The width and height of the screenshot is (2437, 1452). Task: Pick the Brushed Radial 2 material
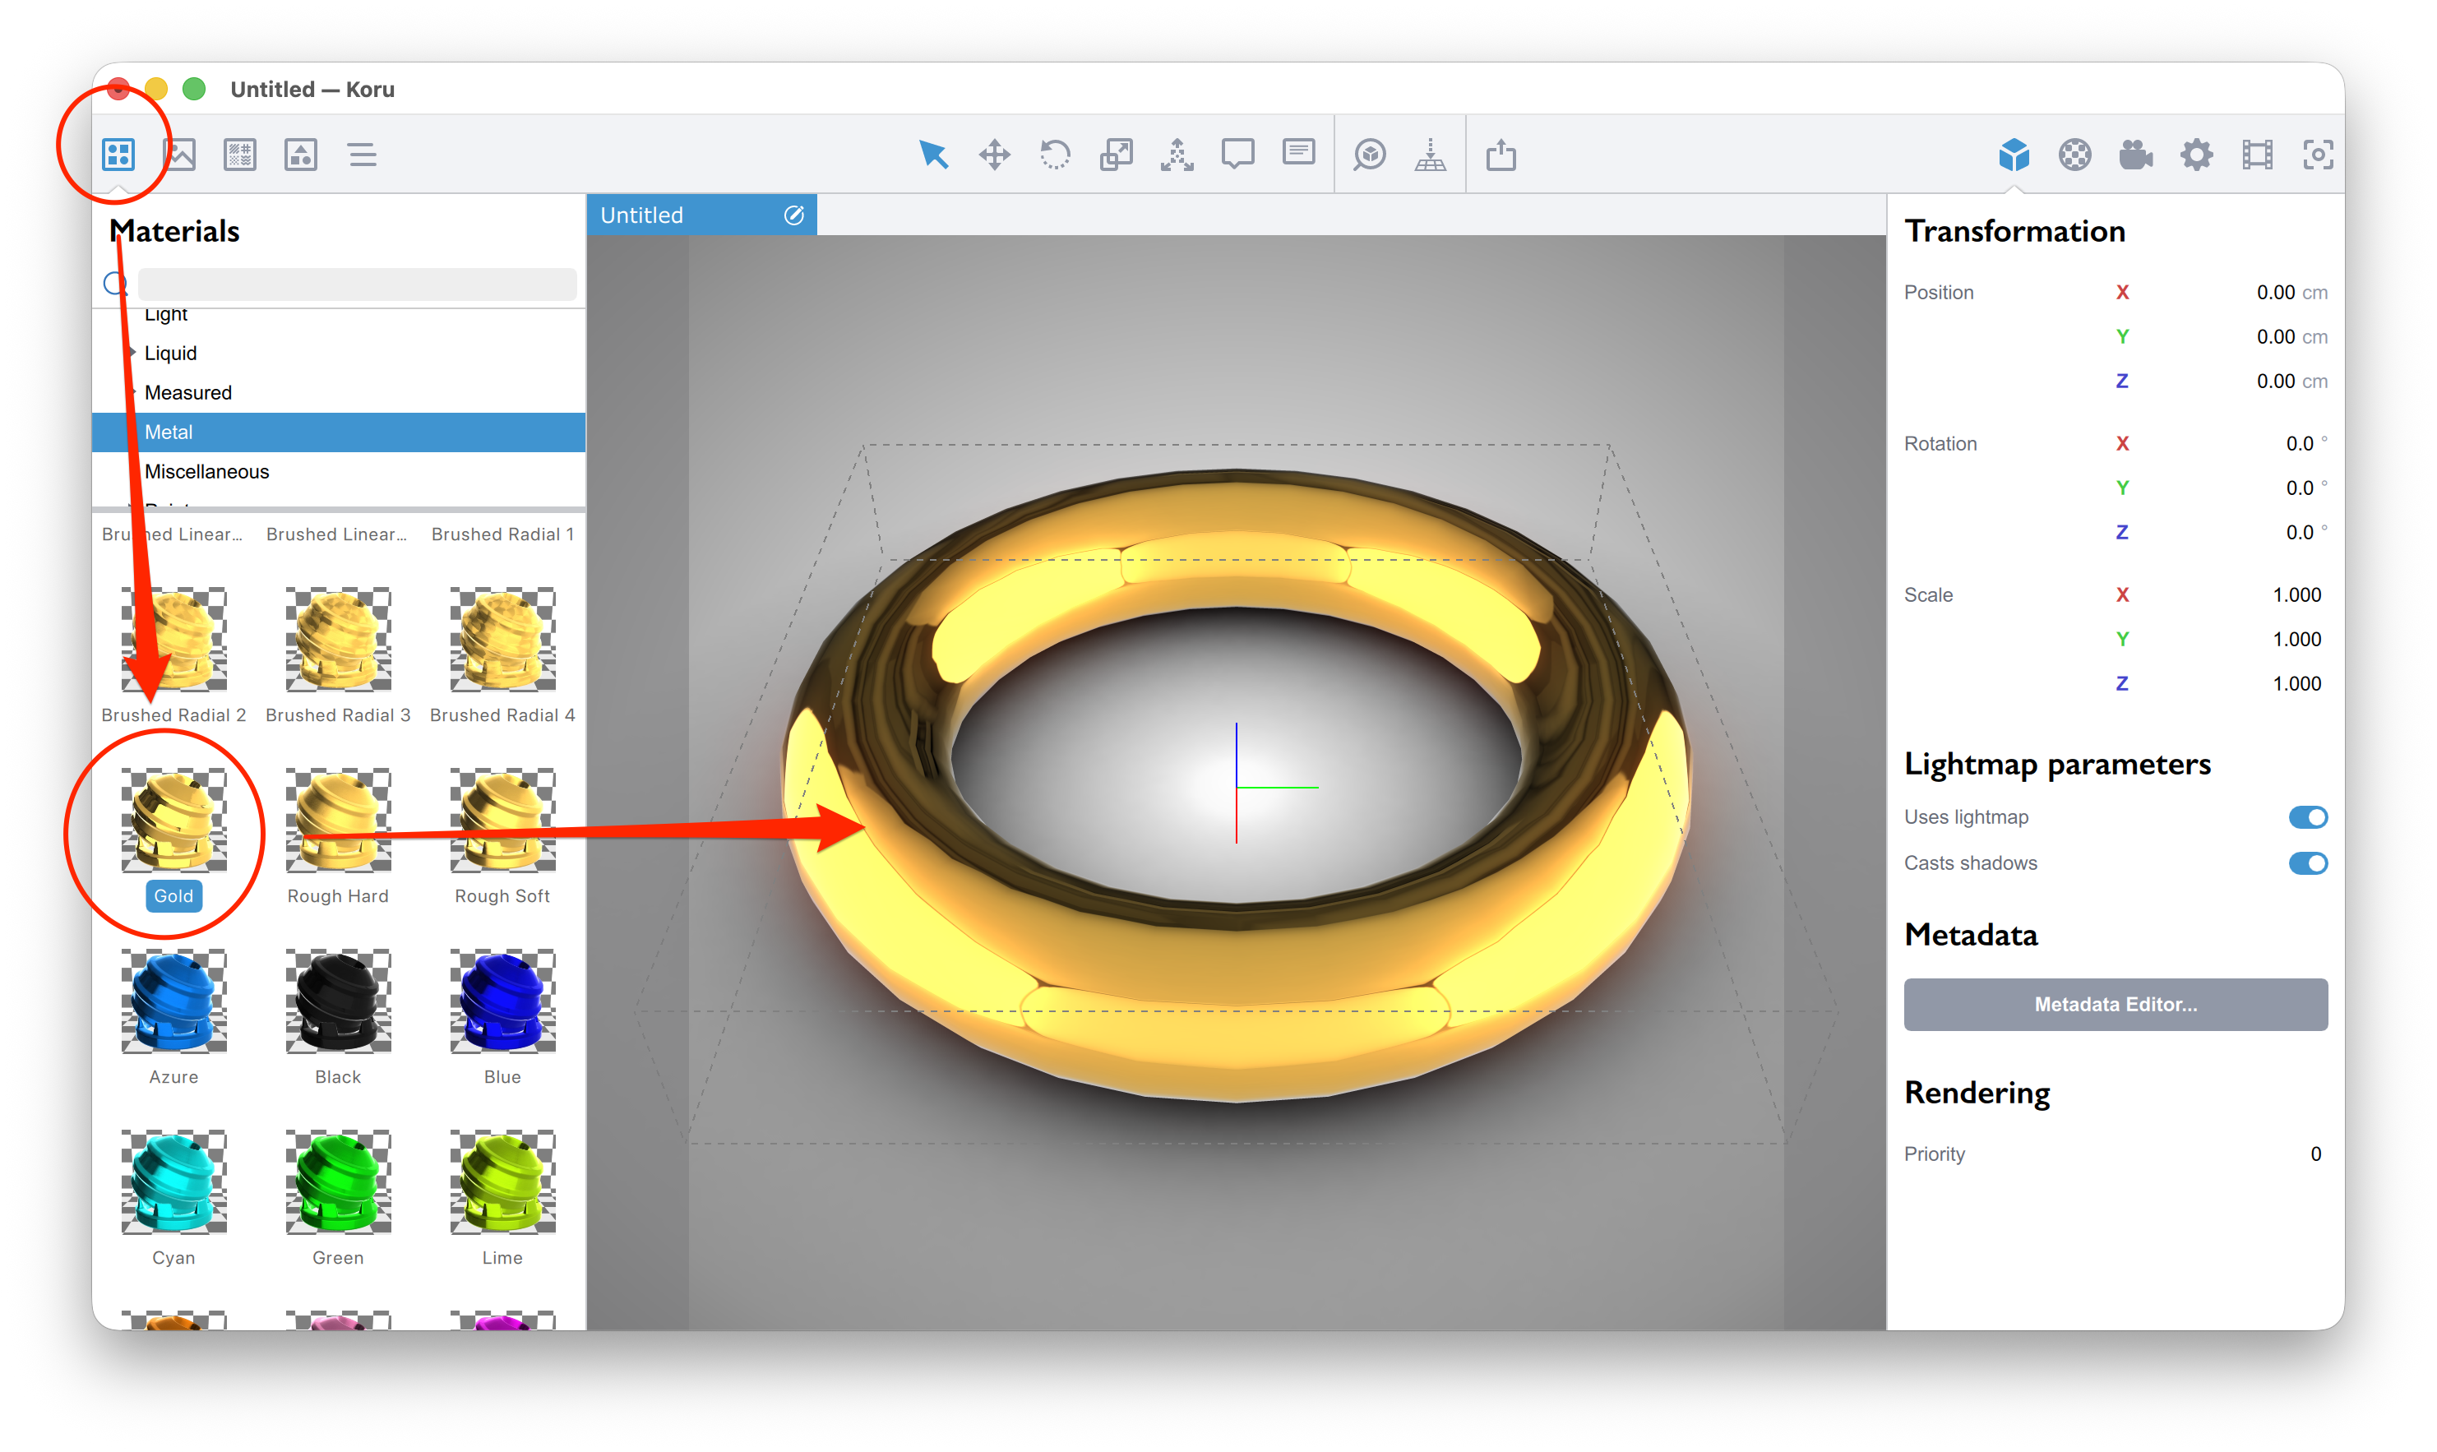[173, 640]
